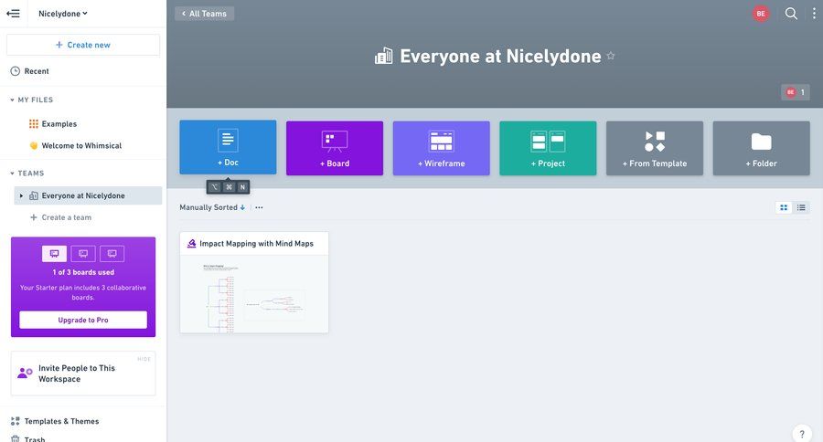Click the Upgrade to Pro button

(x=83, y=320)
